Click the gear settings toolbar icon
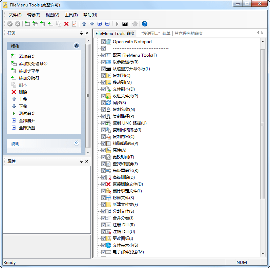The height and width of the screenshot is (268, 270). 134,24
